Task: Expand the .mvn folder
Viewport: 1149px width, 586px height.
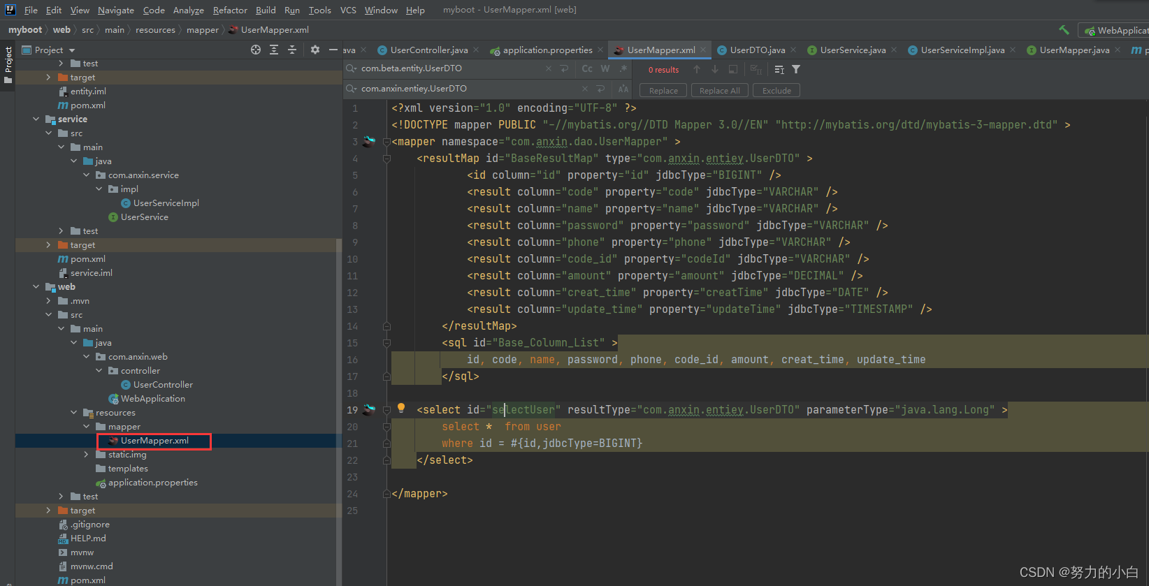Action: pyautogui.click(x=48, y=301)
